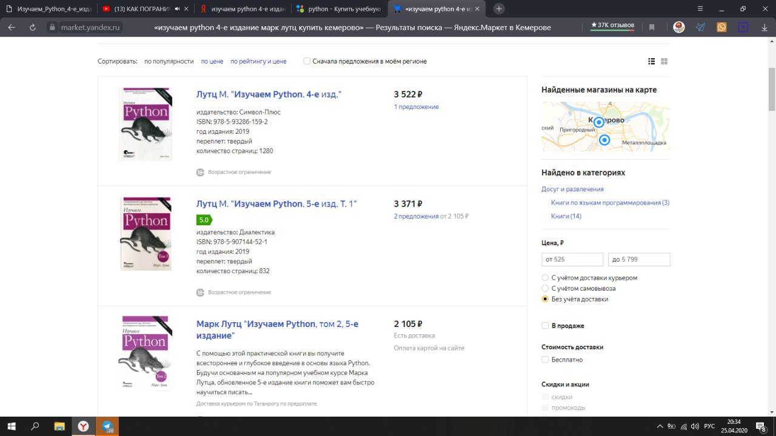Select 'С учётом самовывоза' option
Screen dimensions: 776x436
click(545, 288)
